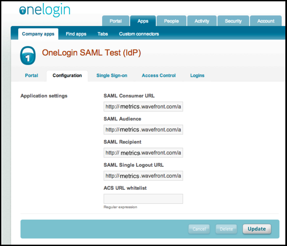Open the Company apps tab

(x=38, y=34)
